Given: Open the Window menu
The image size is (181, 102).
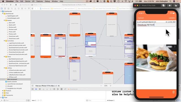Looking at the screenshot, I should click(55, 1).
